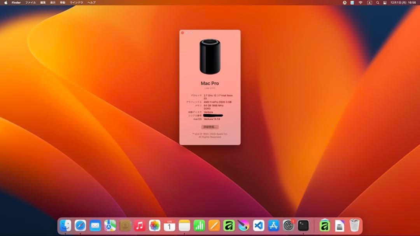Image resolution: width=420 pixels, height=236 pixels.
Task: Launch the Music app
Action: tap(139, 224)
